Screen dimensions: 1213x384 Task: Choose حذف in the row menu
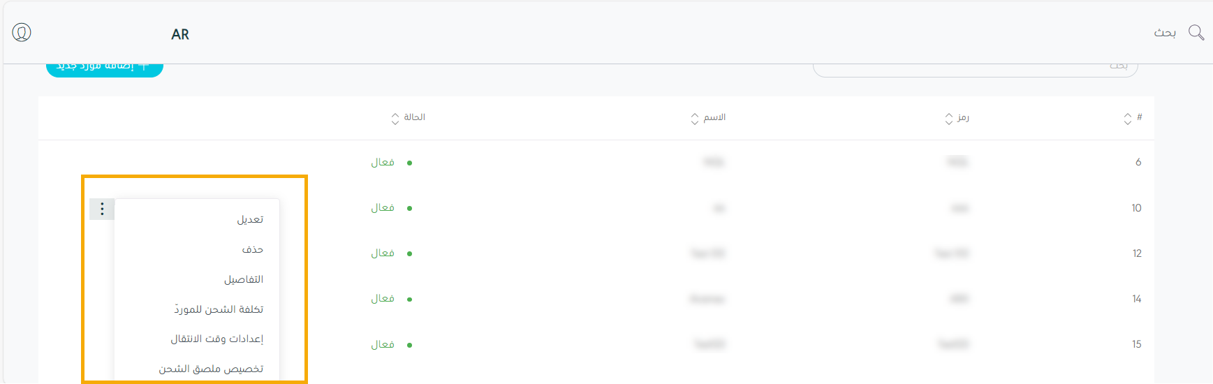tap(252, 249)
